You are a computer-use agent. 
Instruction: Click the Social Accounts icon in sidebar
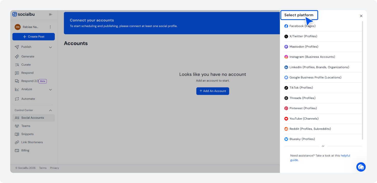17,118
